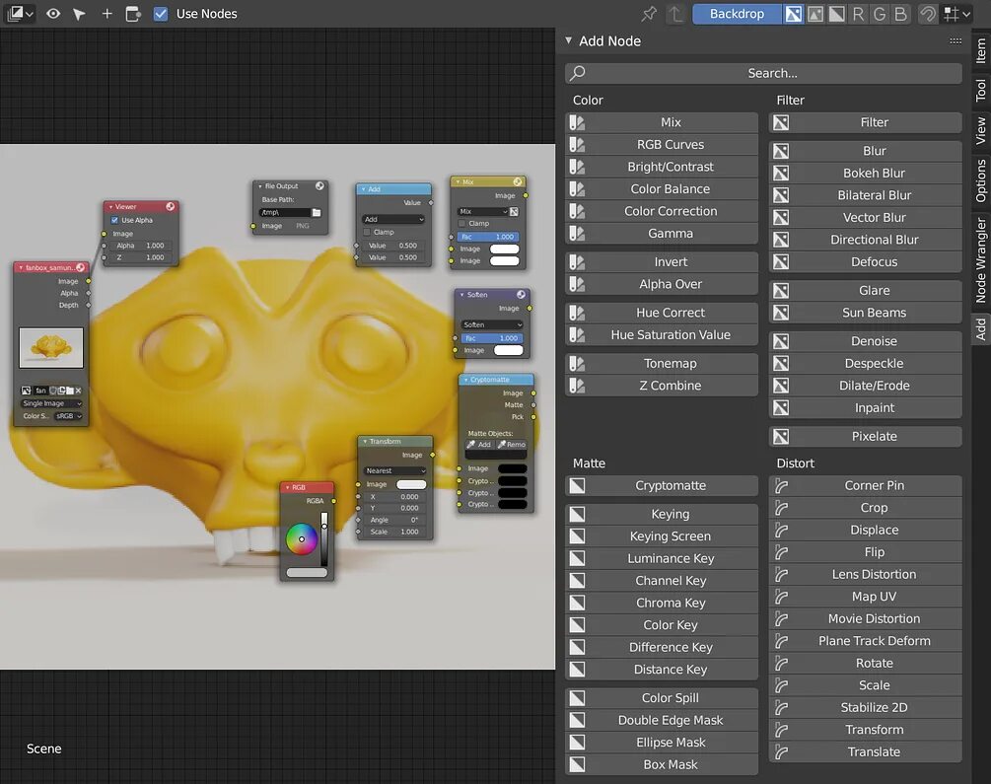
Task: Select the G channel display icon
Action: 880,14
